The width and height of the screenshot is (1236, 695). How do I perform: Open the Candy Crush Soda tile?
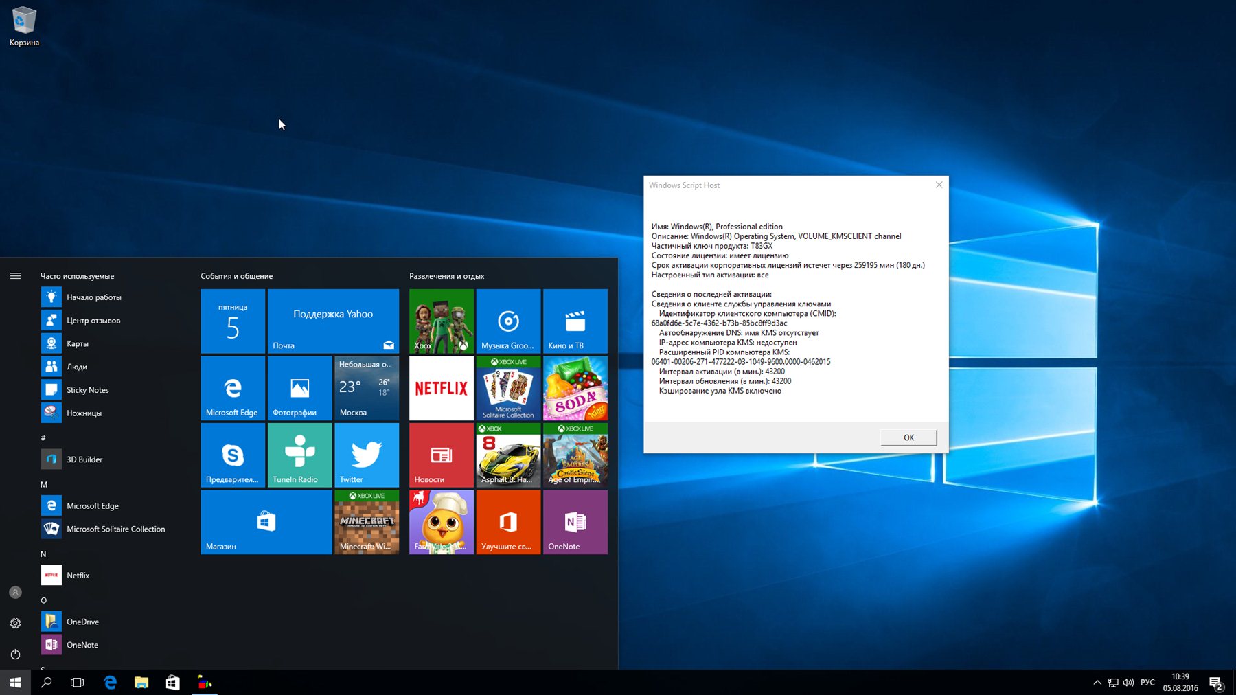pos(575,388)
